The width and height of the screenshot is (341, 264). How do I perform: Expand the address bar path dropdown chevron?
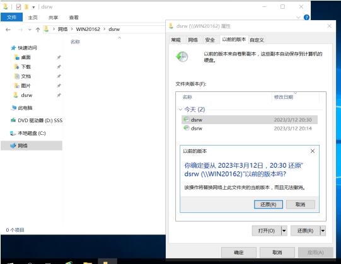[x=54, y=29]
